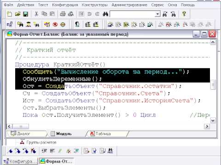
Task: Click the Пока Ост.ПолучитьЭлемент() code line
Action: point(89,115)
